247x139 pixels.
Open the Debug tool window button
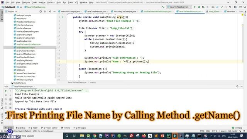20,128
